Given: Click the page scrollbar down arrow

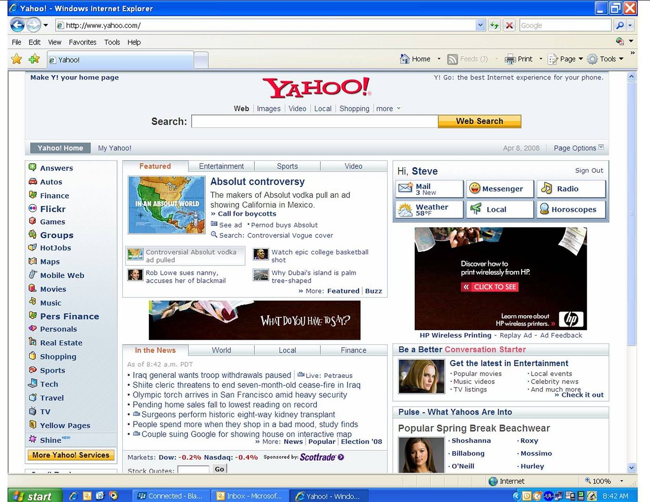Looking at the screenshot, I should [x=631, y=468].
